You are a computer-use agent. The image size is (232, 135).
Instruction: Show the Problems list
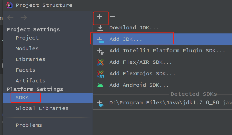click(x=29, y=125)
